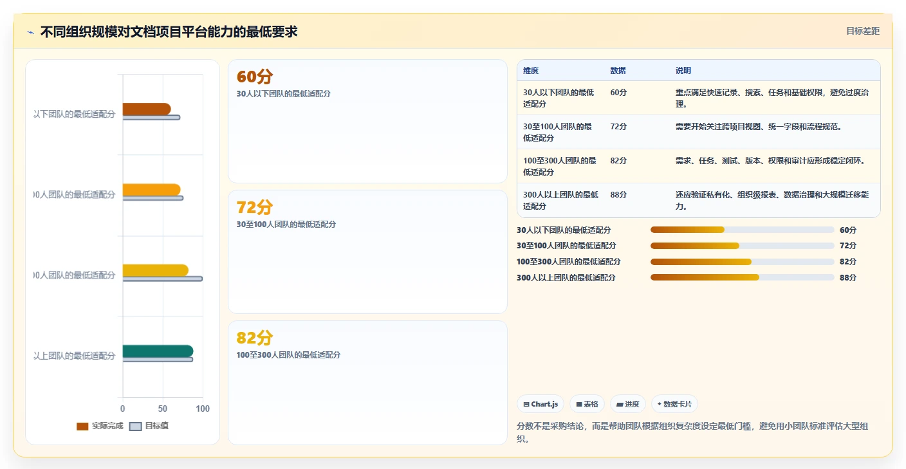Image resolution: width=906 pixels, height=469 pixels.
Task: Select the Chart.js tag chip
Action: click(x=541, y=404)
